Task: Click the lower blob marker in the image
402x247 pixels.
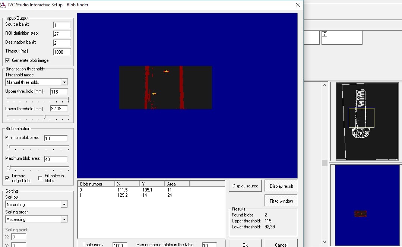Action: click(x=154, y=94)
